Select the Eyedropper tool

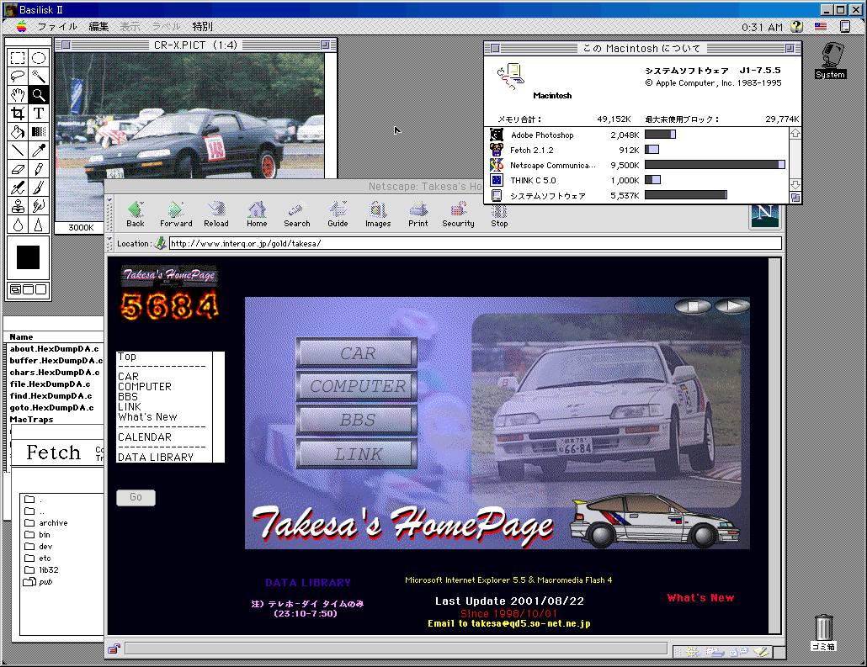coord(39,151)
